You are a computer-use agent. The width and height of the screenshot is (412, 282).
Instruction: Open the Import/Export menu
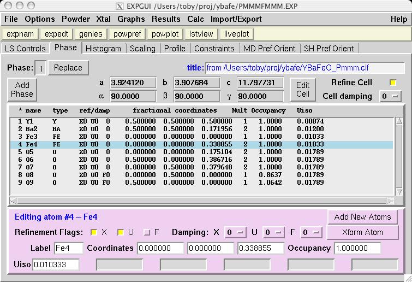(x=236, y=19)
